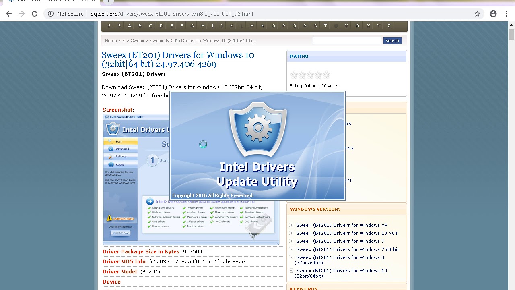This screenshot has width=515, height=290.
Task: Click the Driver MD5 Info hash value
Action: [x=197, y=261]
